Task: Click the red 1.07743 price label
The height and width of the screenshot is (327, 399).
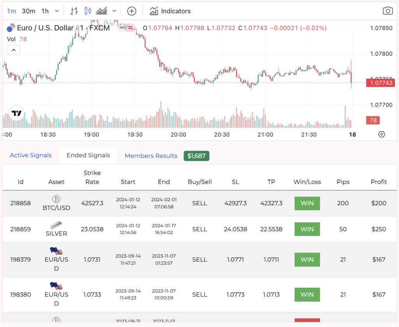Action: coord(380,83)
